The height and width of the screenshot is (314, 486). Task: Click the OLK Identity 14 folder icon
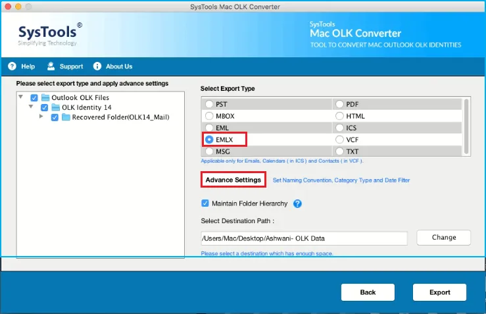pos(56,108)
